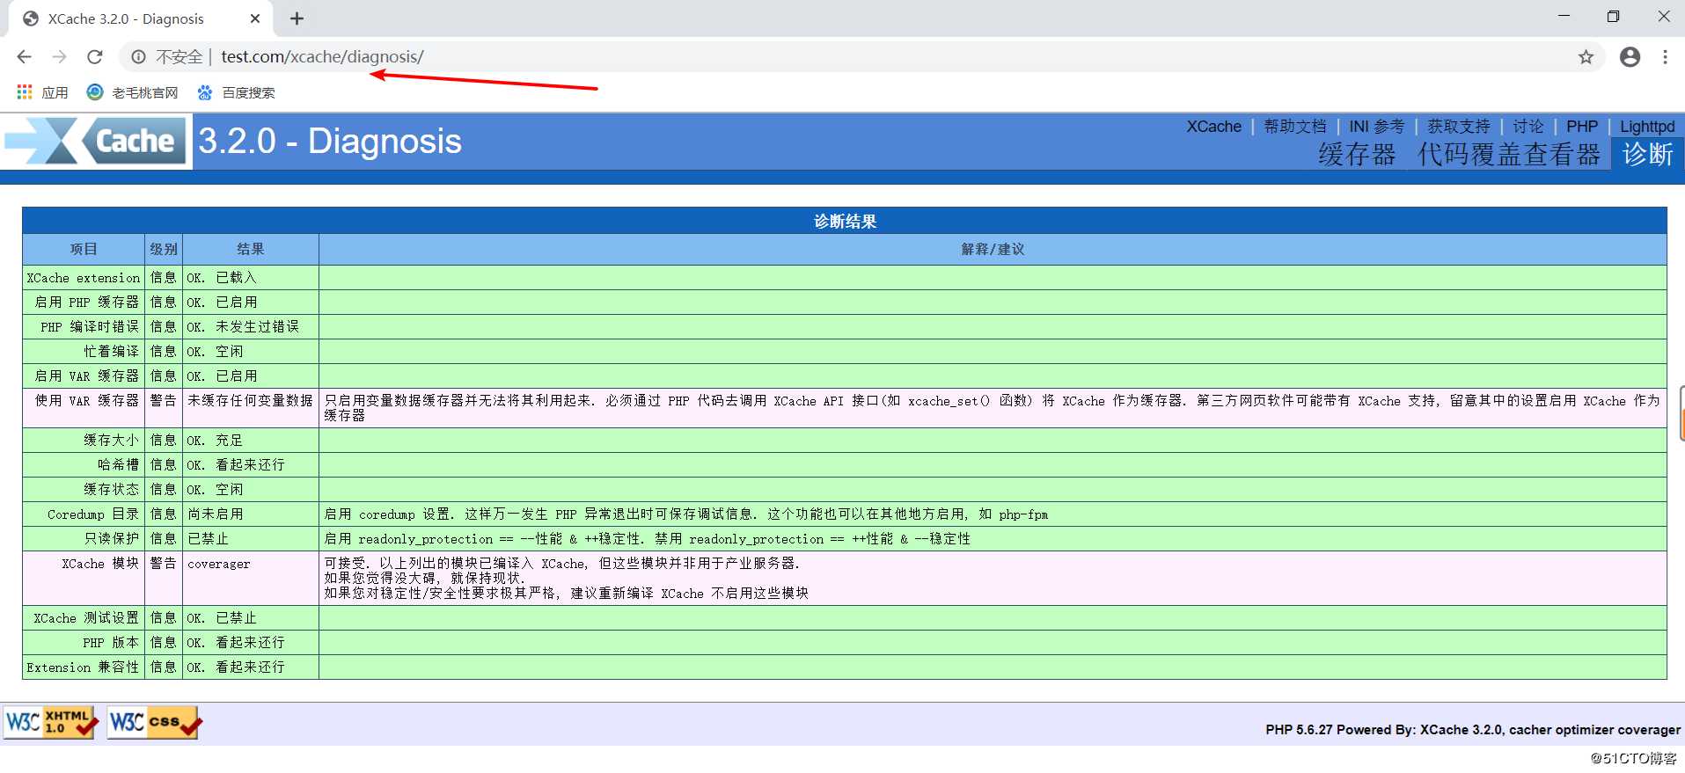Open the 老毛桃官网 bookmark
Image resolution: width=1685 pixels, height=773 pixels.
click(132, 92)
